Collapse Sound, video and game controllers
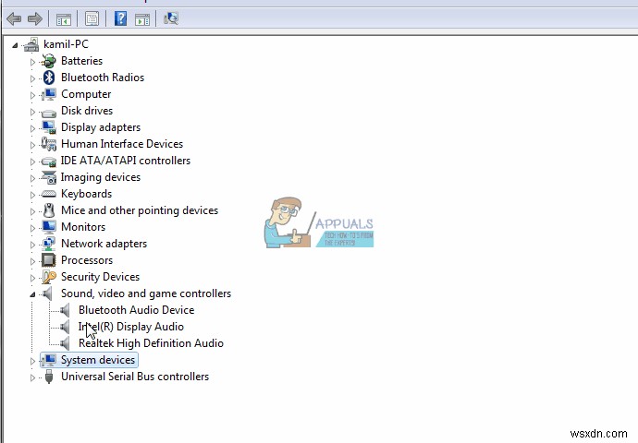Screen dimensions: 638x443 tap(32, 294)
